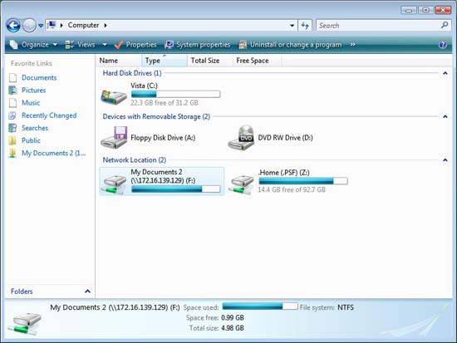Click Floppy Disk Drive (A:) label
The width and height of the screenshot is (457, 343).
click(163, 138)
